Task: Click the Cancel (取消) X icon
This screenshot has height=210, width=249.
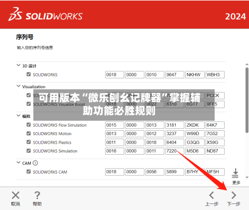Action: [x=15, y=195]
